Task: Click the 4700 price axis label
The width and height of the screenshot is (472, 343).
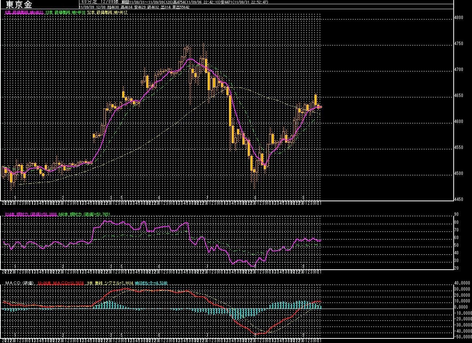Action: click(x=458, y=70)
